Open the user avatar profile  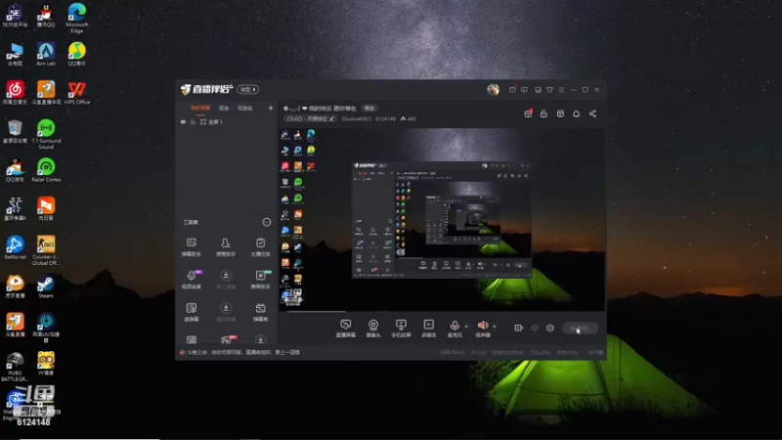click(493, 89)
